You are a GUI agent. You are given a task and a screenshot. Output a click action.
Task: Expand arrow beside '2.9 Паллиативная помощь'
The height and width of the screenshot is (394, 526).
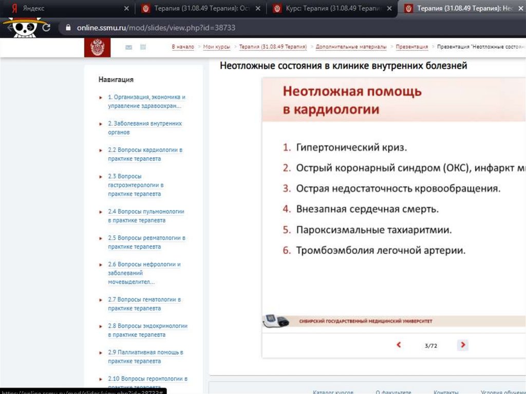click(x=101, y=353)
